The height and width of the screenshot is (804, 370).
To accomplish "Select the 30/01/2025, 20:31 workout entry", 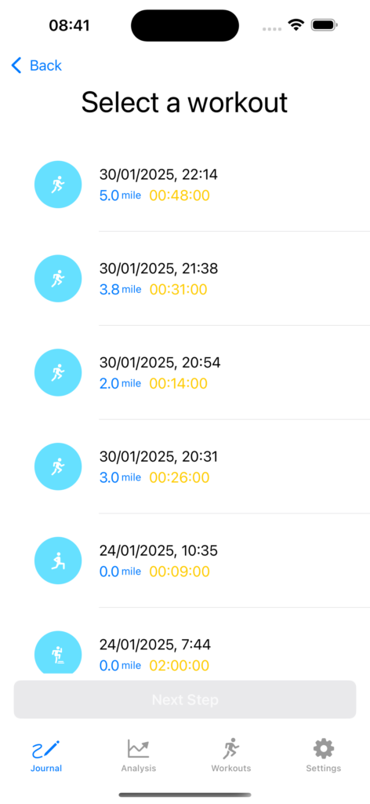I will tap(185, 466).
